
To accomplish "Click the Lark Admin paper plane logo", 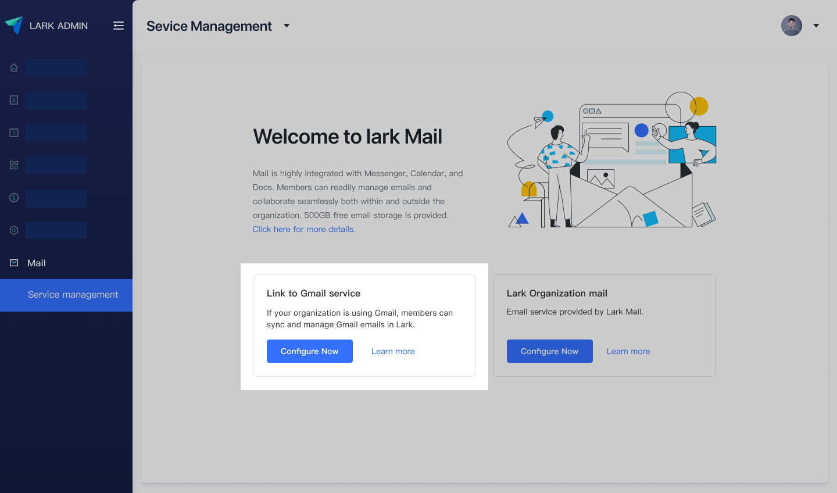I will click(14, 25).
